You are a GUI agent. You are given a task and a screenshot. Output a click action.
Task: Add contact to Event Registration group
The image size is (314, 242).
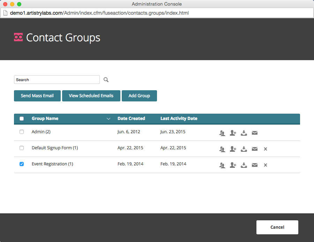tap(233, 165)
